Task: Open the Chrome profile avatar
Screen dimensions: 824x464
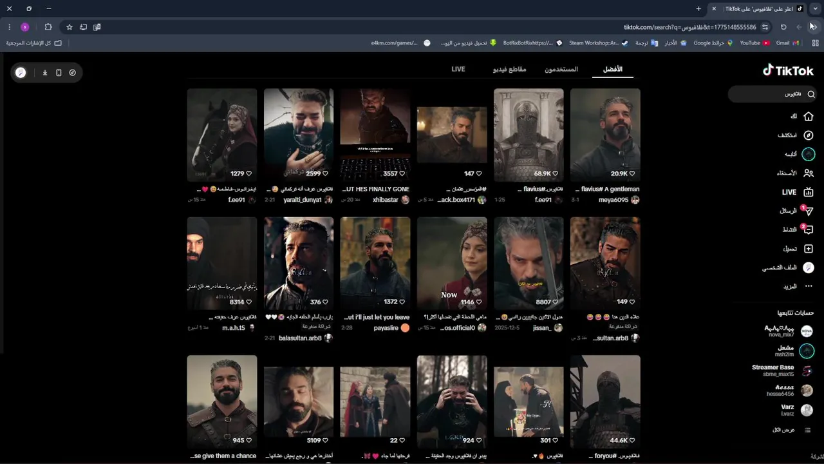Action: tap(25, 27)
